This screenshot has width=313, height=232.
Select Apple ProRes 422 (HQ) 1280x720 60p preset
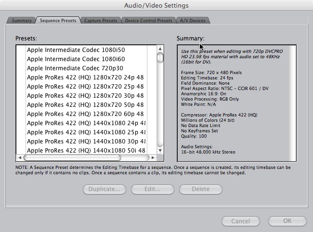(85, 114)
